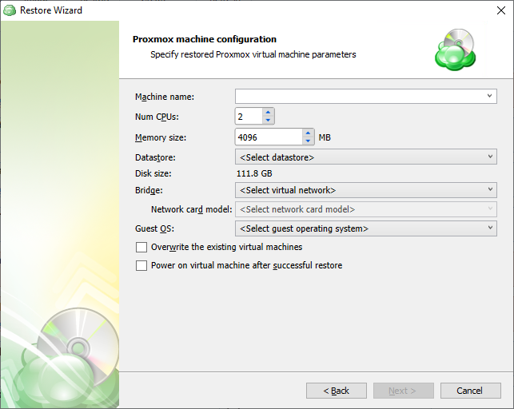Click the Guest OS label
514x409 pixels.
tap(154, 228)
